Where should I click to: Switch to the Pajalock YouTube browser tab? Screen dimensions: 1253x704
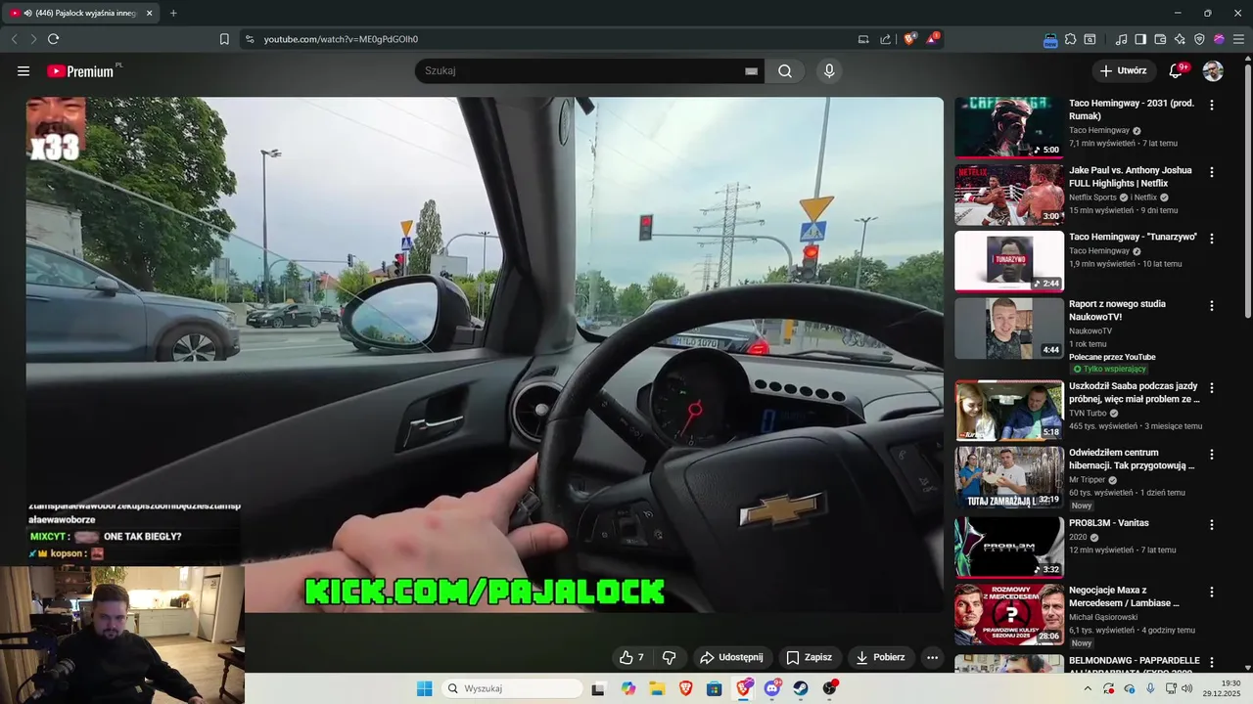pyautogui.click(x=78, y=13)
